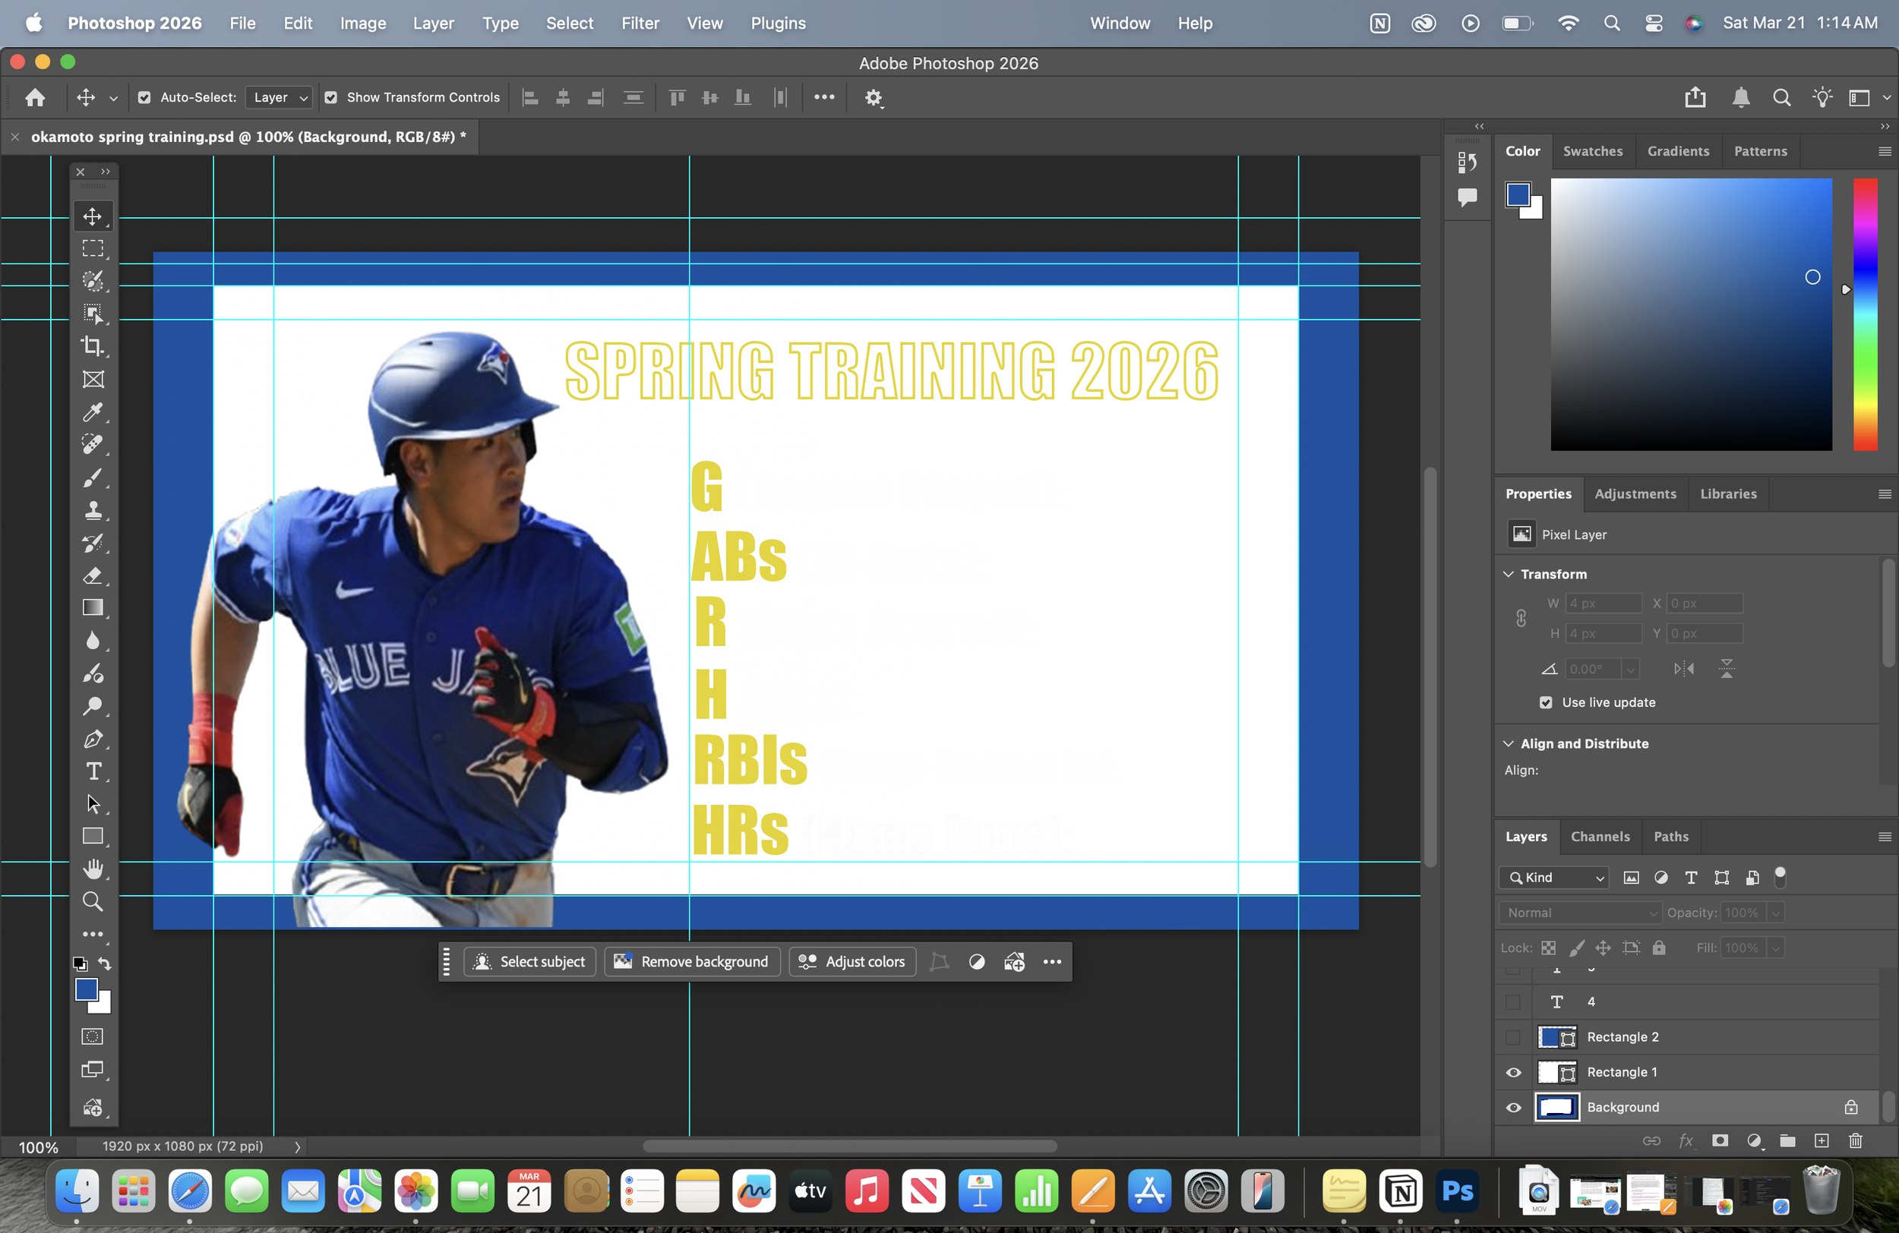Image resolution: width=1899 pixels, height=1233 pixels.
Task: Click the vertical hue spectrum slider
Action: (1865, 314)
